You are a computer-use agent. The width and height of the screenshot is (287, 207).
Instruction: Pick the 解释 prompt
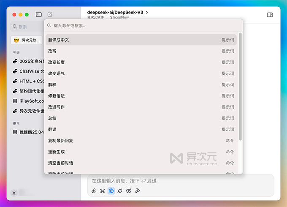(141, 84)
